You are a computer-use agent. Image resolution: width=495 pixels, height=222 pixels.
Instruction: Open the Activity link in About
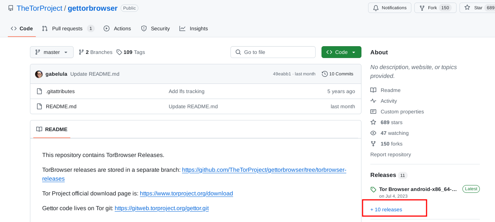tap(384, 101)
